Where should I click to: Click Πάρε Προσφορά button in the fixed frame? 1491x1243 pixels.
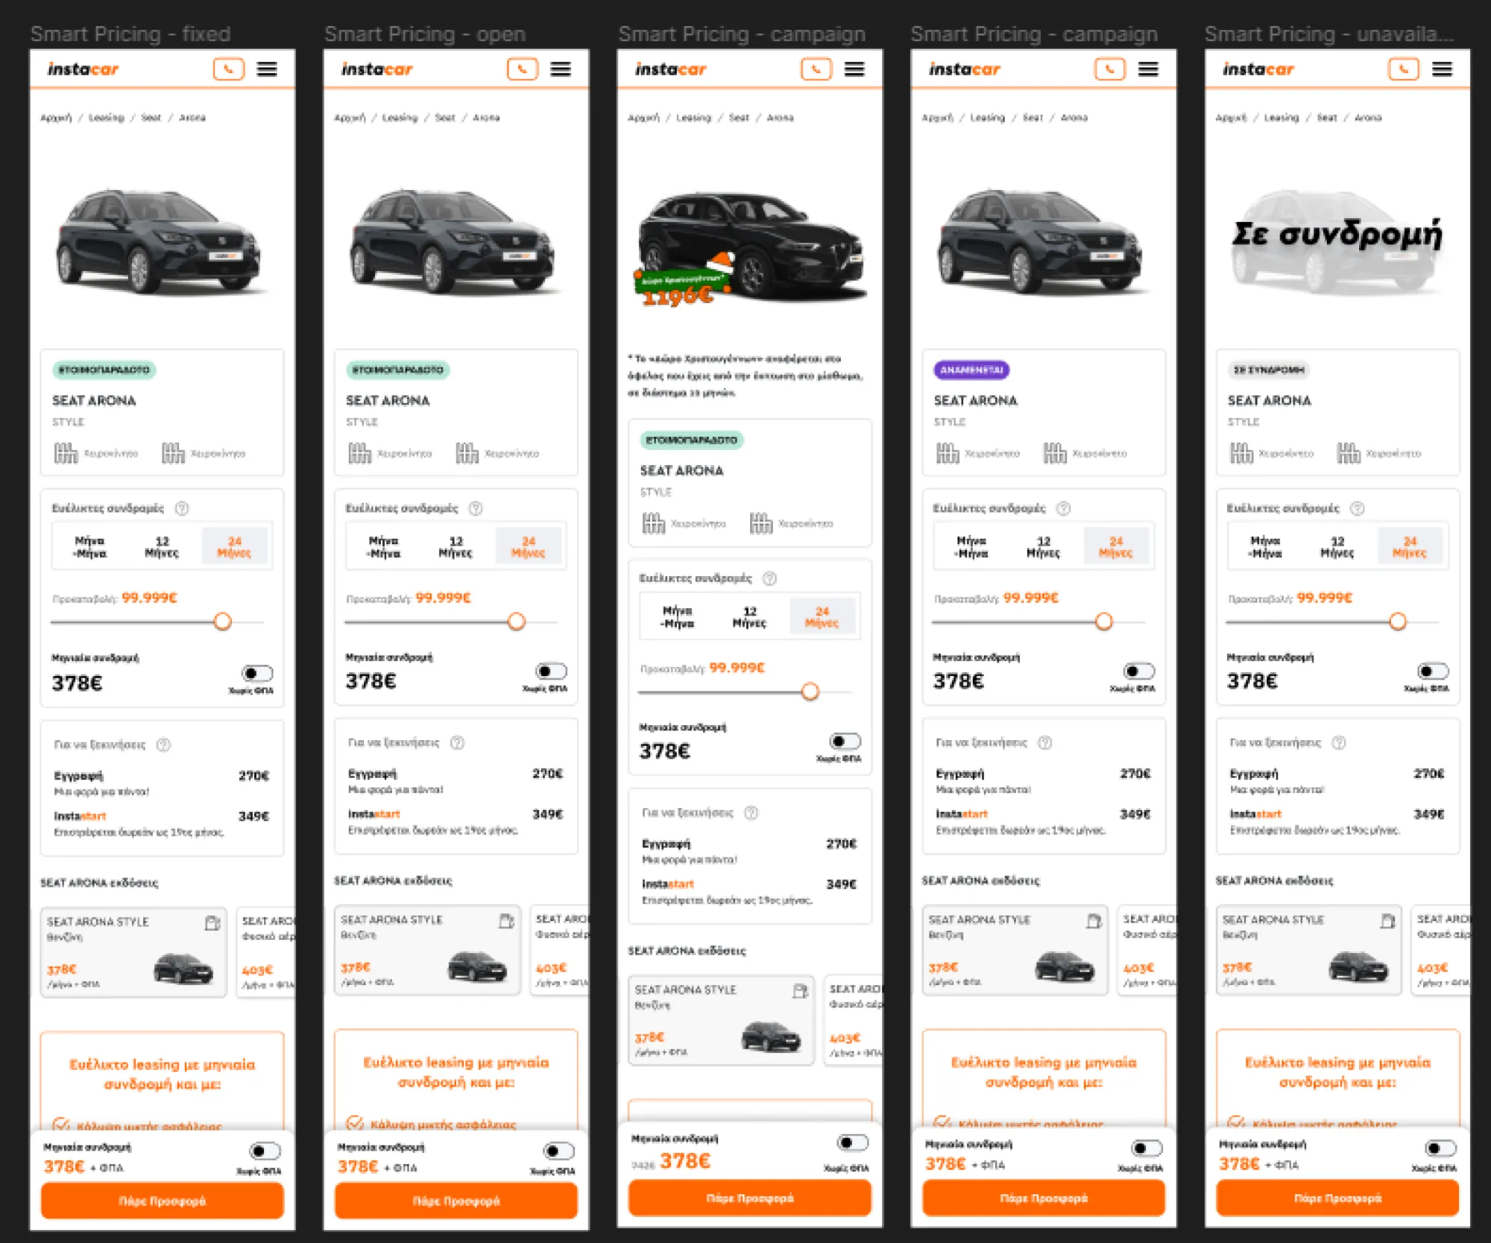click(163, 1201)
